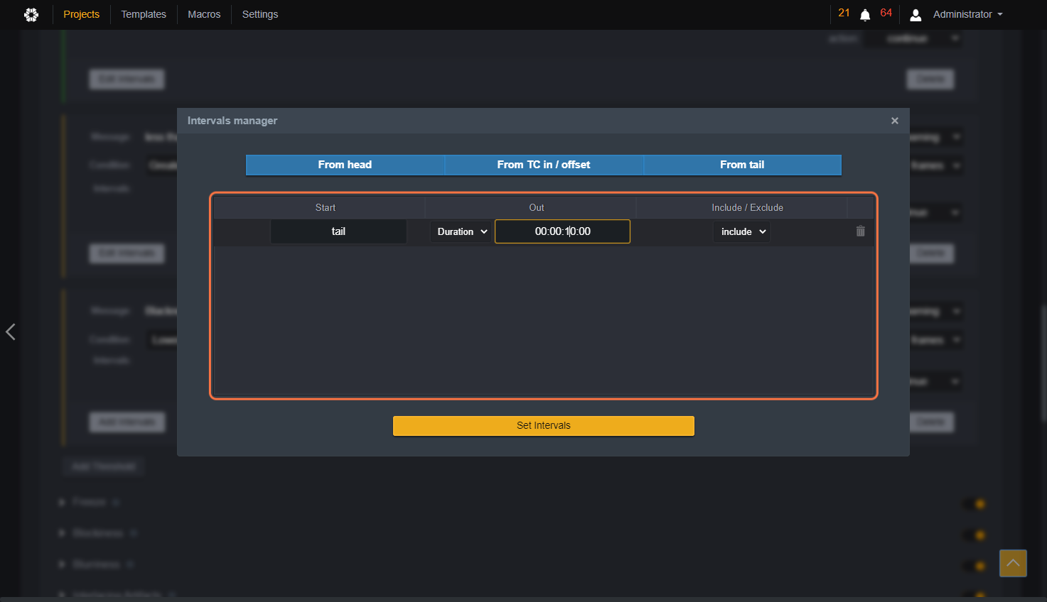Open the include/exclude dropdown
The image size is (1047, 602).
741,231
